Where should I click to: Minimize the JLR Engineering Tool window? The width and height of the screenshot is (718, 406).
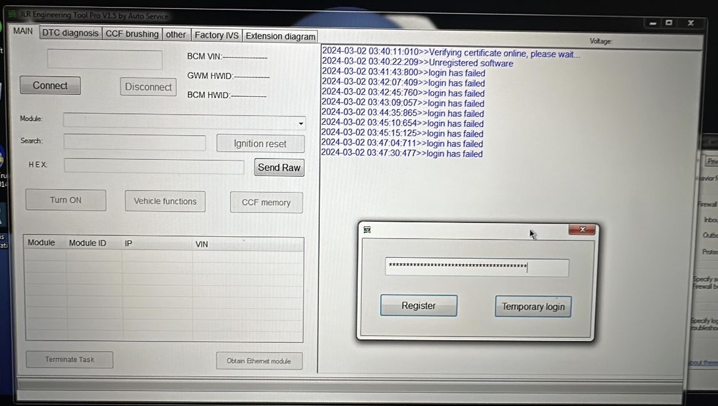coord(652,23)
